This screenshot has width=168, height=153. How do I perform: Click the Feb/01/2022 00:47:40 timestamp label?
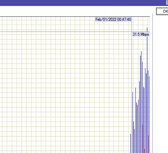113,19
